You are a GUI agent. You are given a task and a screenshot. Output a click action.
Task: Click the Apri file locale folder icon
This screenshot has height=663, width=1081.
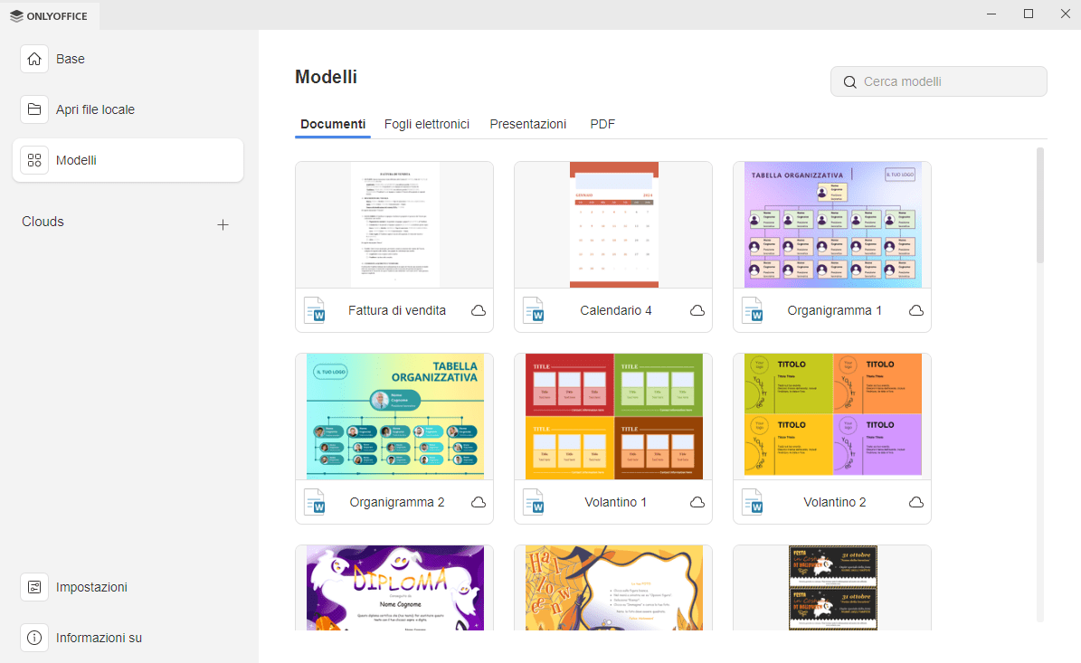coord(34,109)
